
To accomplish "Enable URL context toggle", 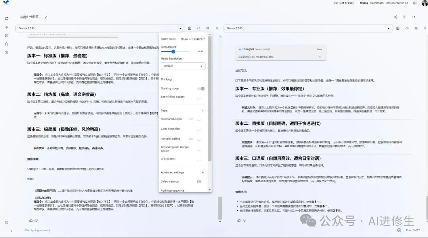I will pos(199,159).
